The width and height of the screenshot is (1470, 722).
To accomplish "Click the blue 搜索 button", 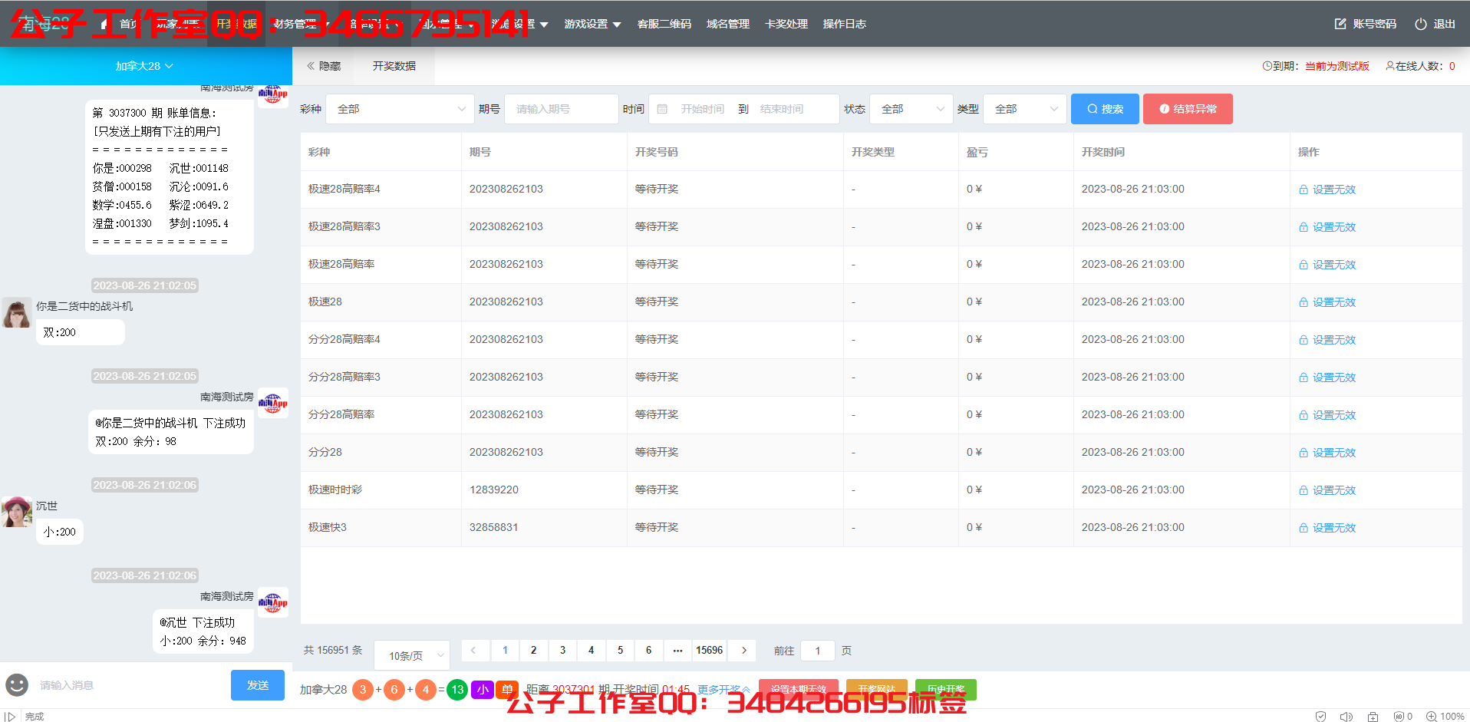I will coord(1105,109).
